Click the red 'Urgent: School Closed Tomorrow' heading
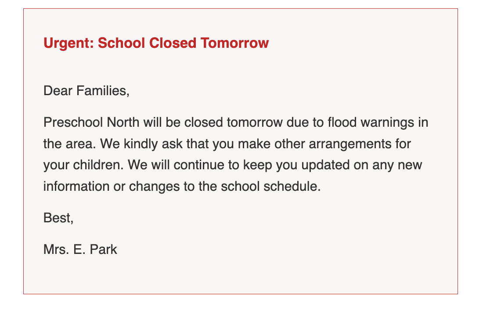This screenshot has width=483, height=314. coord(156,43)
